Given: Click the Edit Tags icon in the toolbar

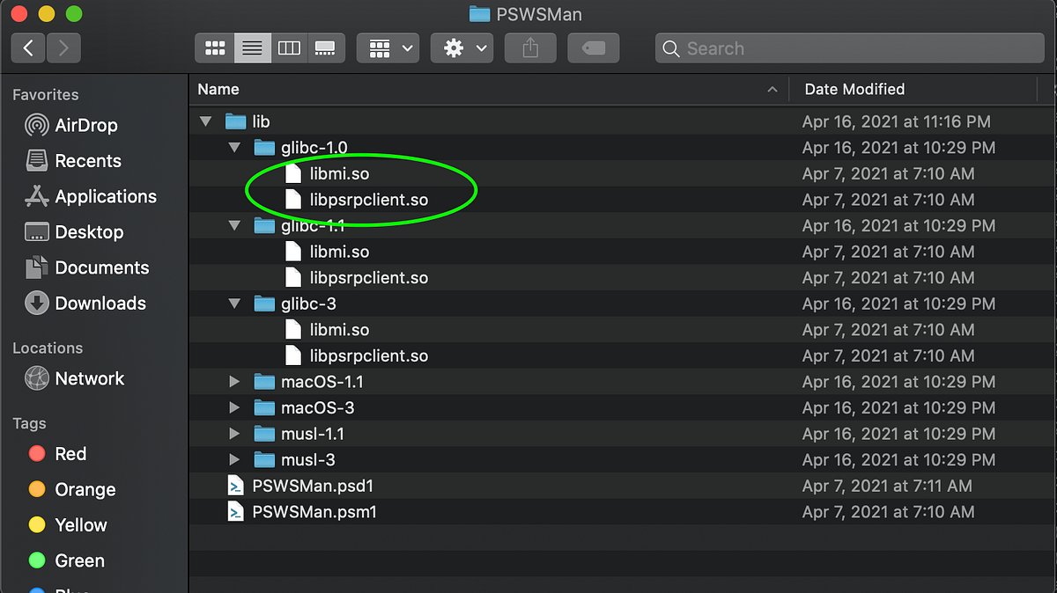Looking at the screenshot, I should pos(593,48).
